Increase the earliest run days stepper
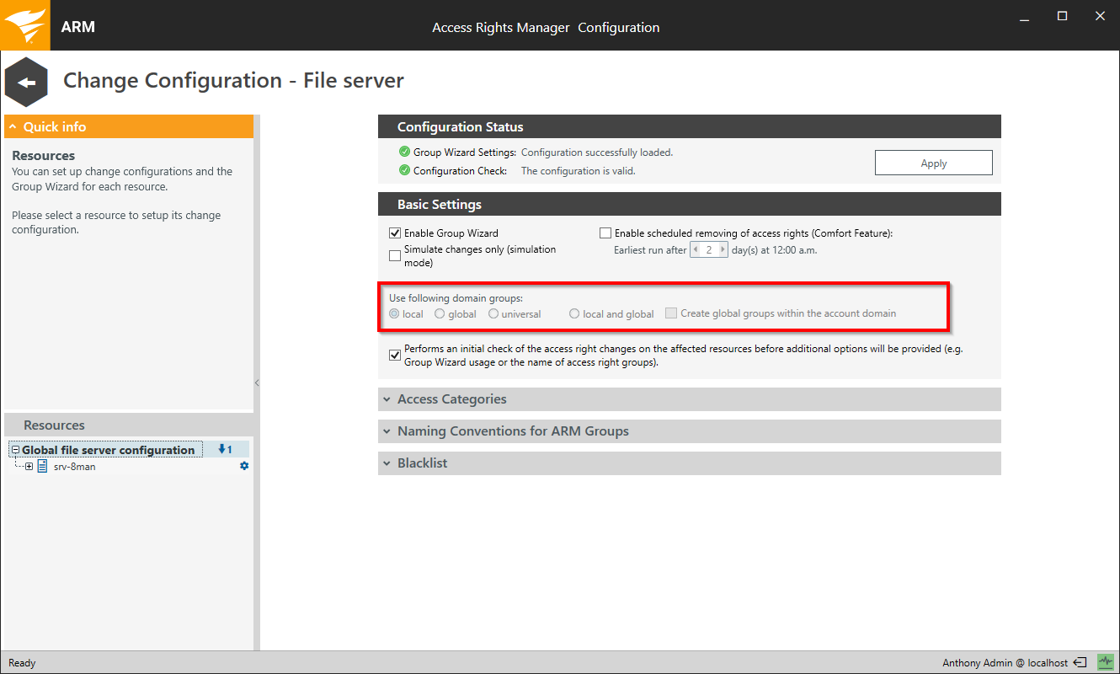 (723, 250)
